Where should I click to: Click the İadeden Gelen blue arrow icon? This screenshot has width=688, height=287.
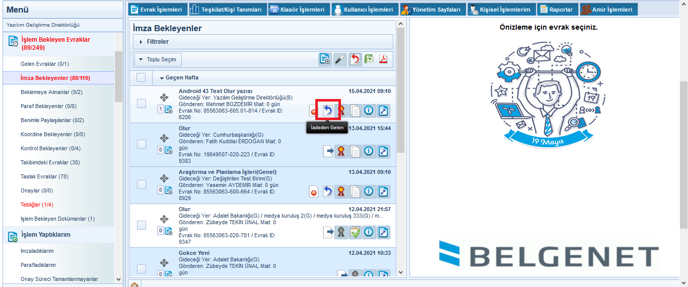(x=327, y=110)
